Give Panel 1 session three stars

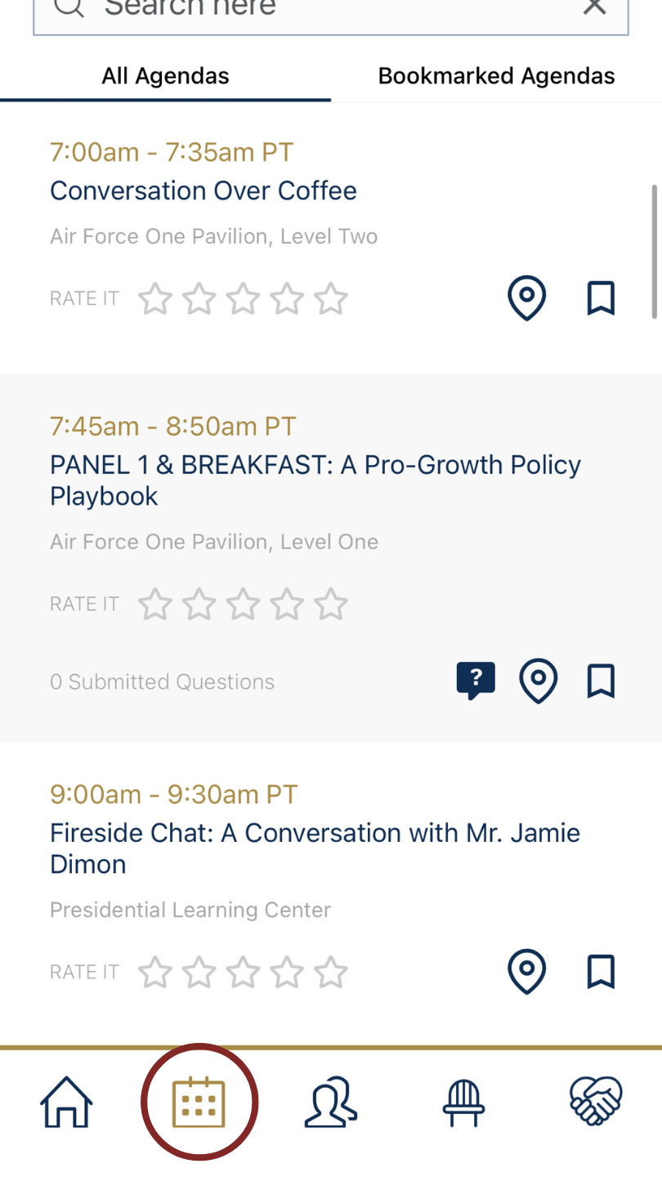pos(243,604)
